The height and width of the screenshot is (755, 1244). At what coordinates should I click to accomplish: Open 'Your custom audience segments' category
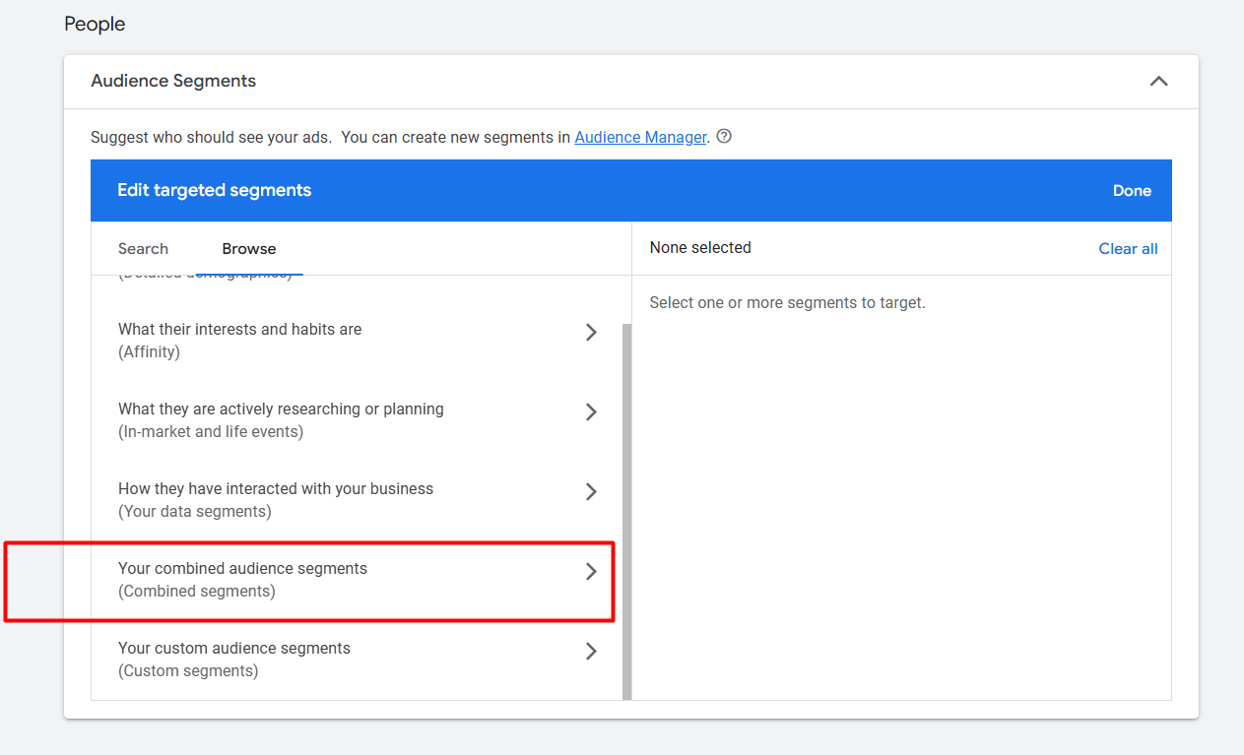coord(234,649)
